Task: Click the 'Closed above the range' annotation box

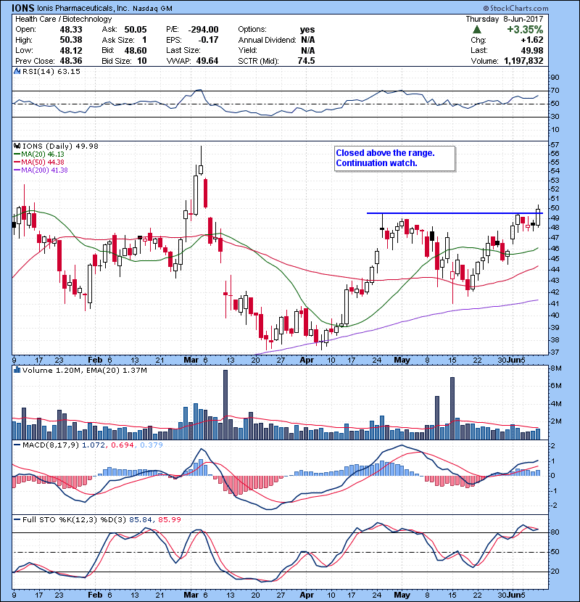Action: (394, 158)
